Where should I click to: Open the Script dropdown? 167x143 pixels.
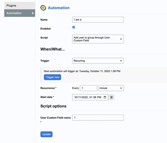pos(98,39)
